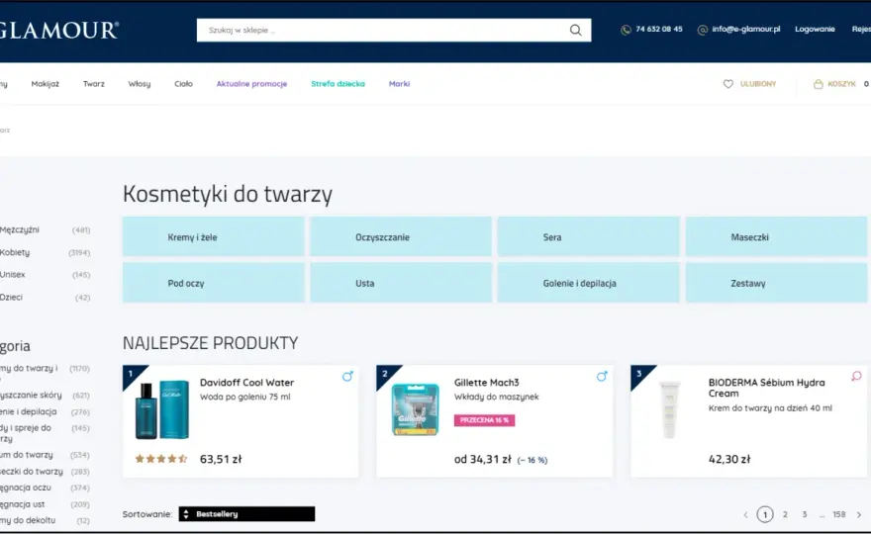Click price 42,30 zł

coord(729,459)
